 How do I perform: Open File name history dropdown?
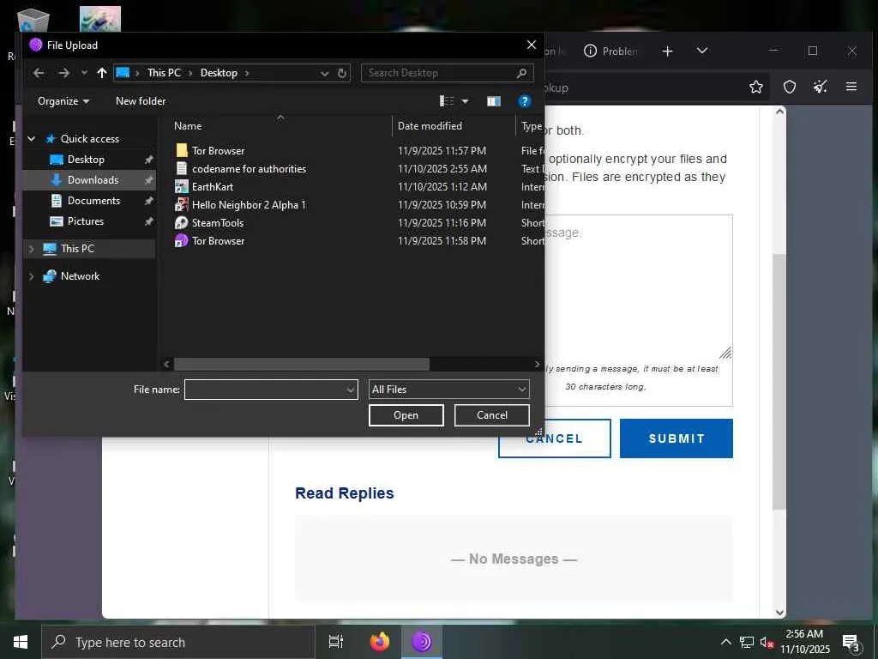coord(351,390)
